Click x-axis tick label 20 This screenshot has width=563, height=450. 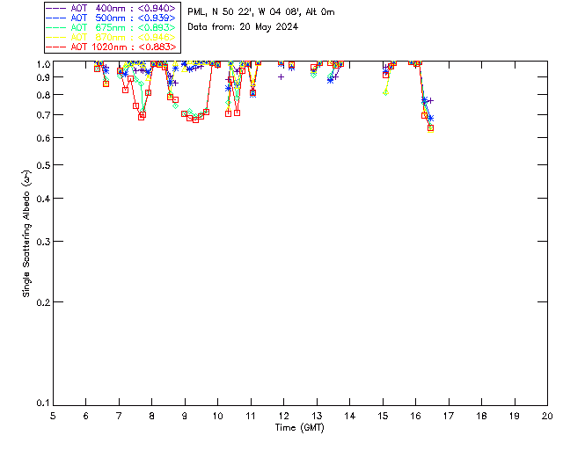pos(547,416)
